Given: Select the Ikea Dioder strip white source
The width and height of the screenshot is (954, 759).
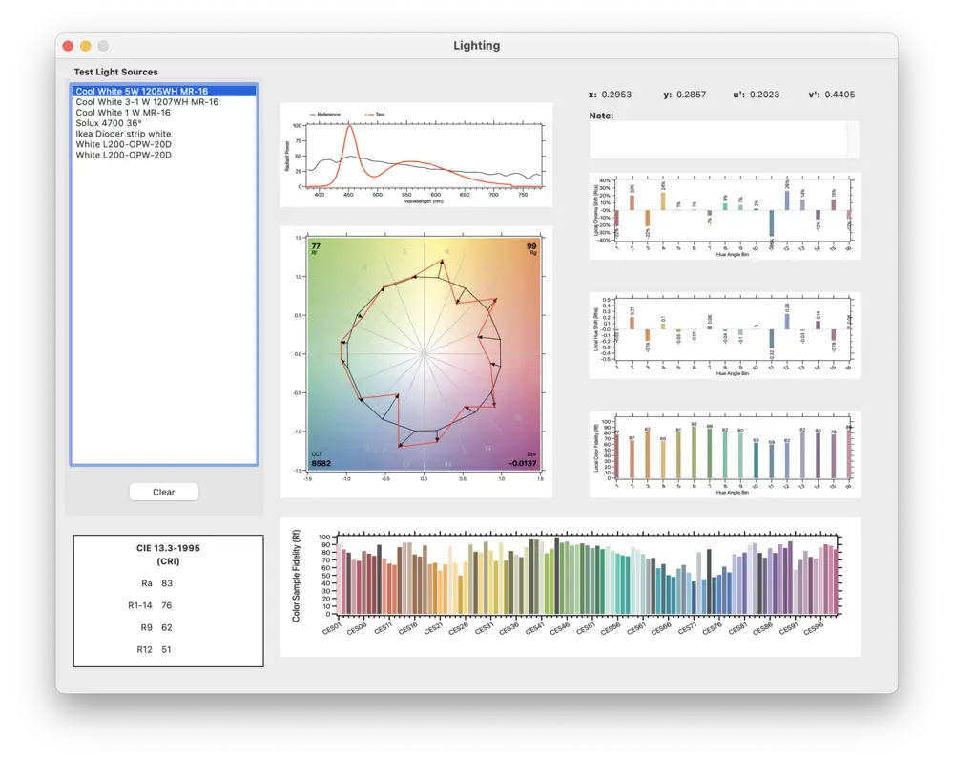Looking at the screenshot, I should [x=122, y=134].
